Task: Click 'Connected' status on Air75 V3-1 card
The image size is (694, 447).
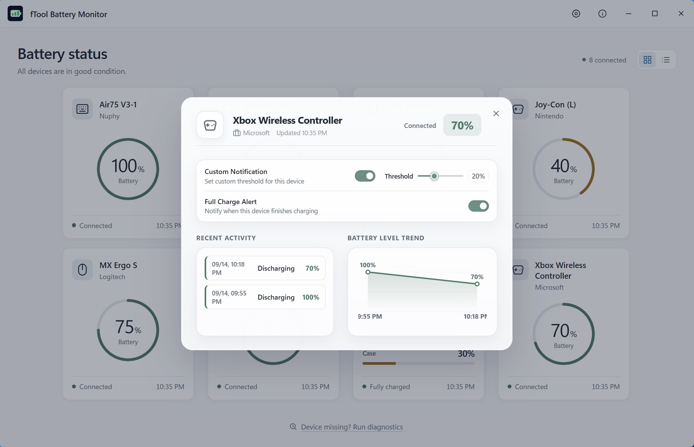Action: coord(96,225)
